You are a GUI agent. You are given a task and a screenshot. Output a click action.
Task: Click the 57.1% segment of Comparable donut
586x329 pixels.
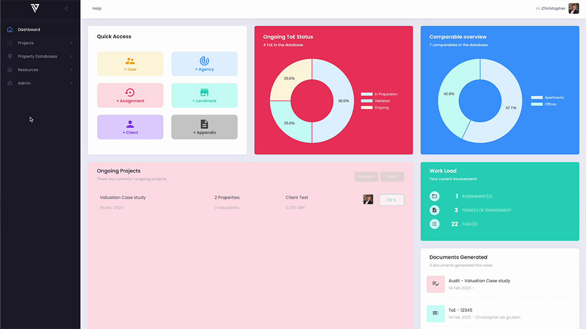(x=510, y=108)
